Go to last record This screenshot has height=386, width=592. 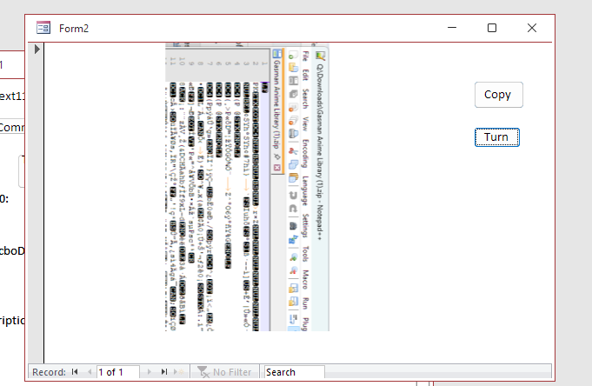tap(163, 372)
